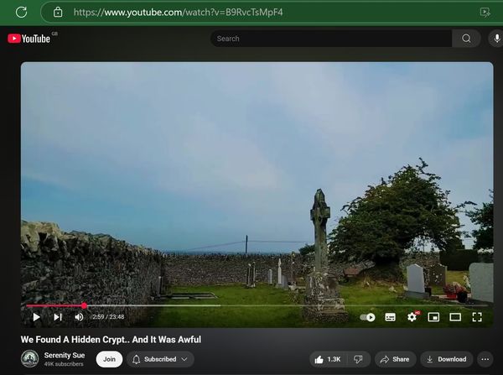The image size is (503, 375).
Task: Open the media cast icon in the address bar
Action: click(485, 13)
